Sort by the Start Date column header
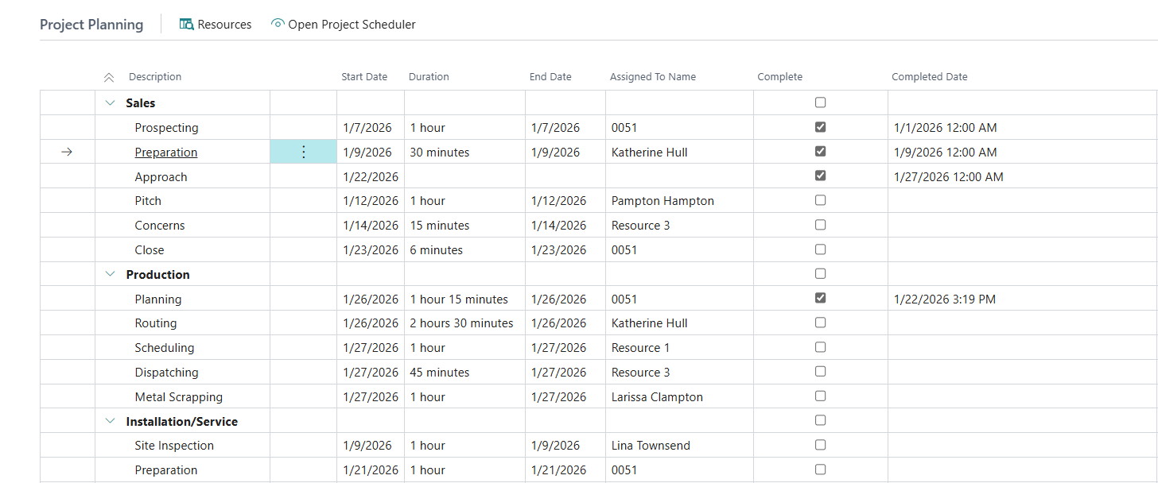Screen dimensions: 1158x483 pyautogui.click(x=364, y=77)
